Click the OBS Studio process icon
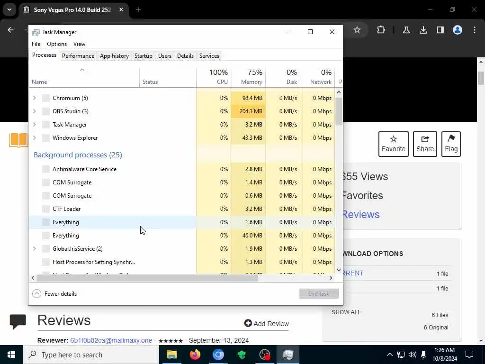The height and width of the screenshot is (364, 485). pos(46,111)
